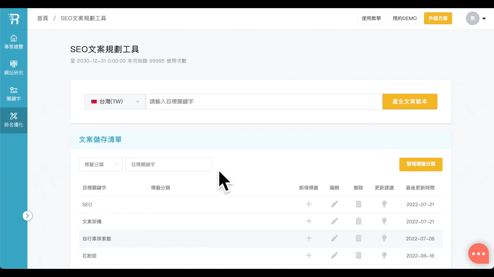The width and height of the screenshot is (494, 277).
Task: Click lightbulb icon for 花粉症 row
Action: point(384,255)
